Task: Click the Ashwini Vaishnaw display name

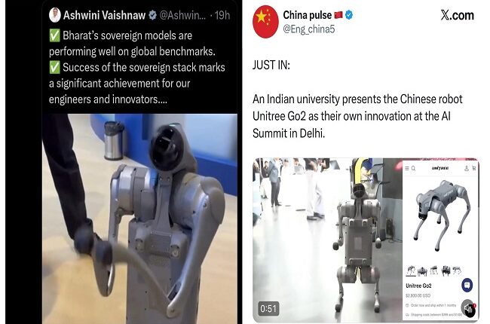Action: [x=104, y=15]
